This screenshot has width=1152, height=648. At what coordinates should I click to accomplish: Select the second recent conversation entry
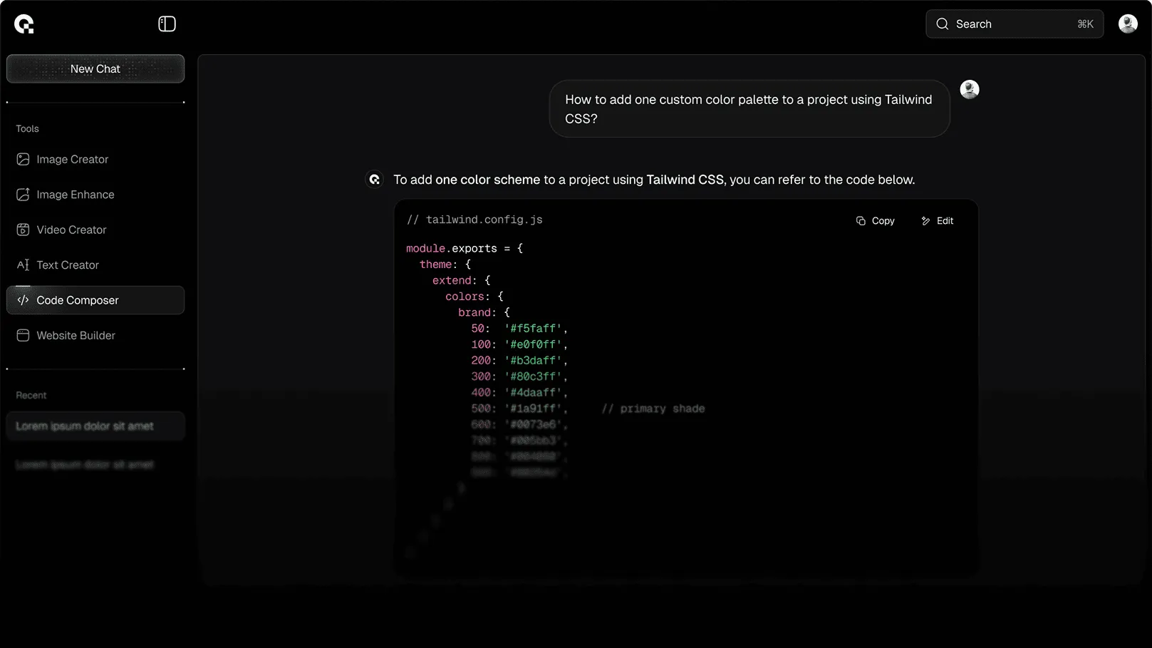pos(84,464)
